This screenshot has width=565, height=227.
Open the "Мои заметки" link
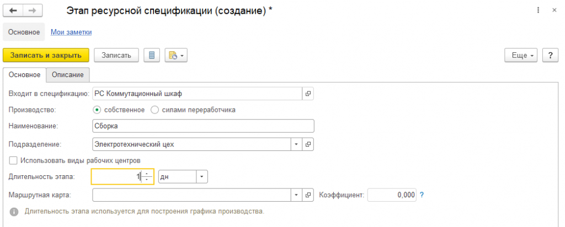(71, 32)
